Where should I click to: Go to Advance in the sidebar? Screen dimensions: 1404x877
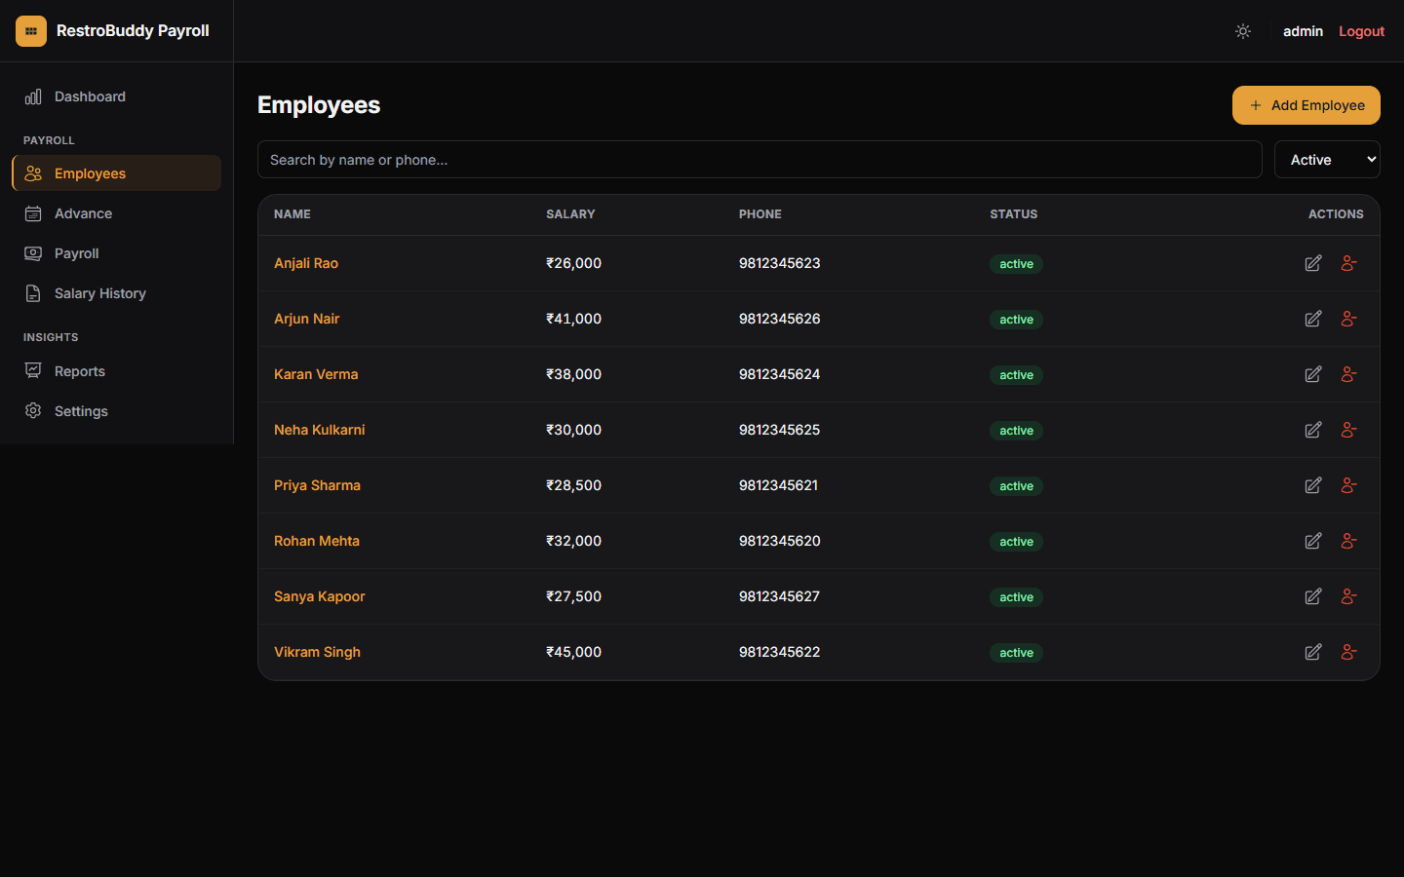click(116, 213)
